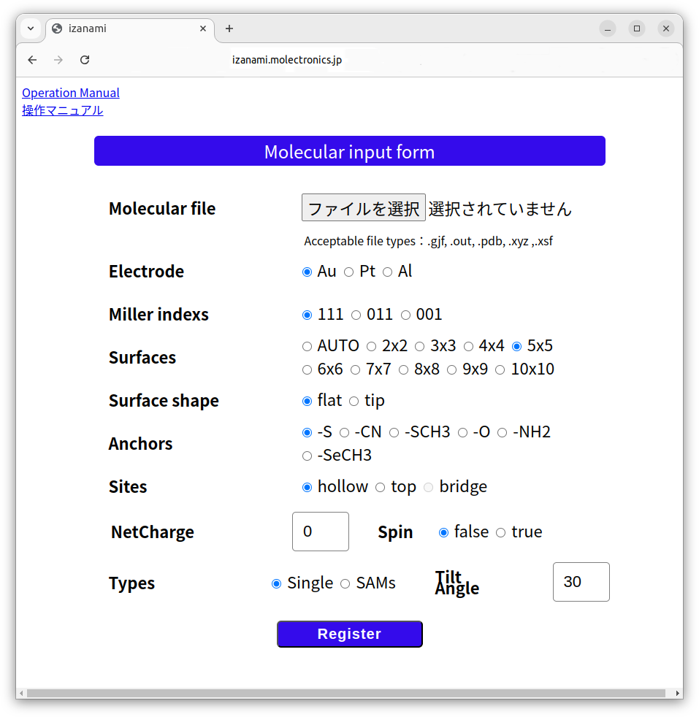Click the browser forward arrow

pyautogui.click(x=58, y=60)
